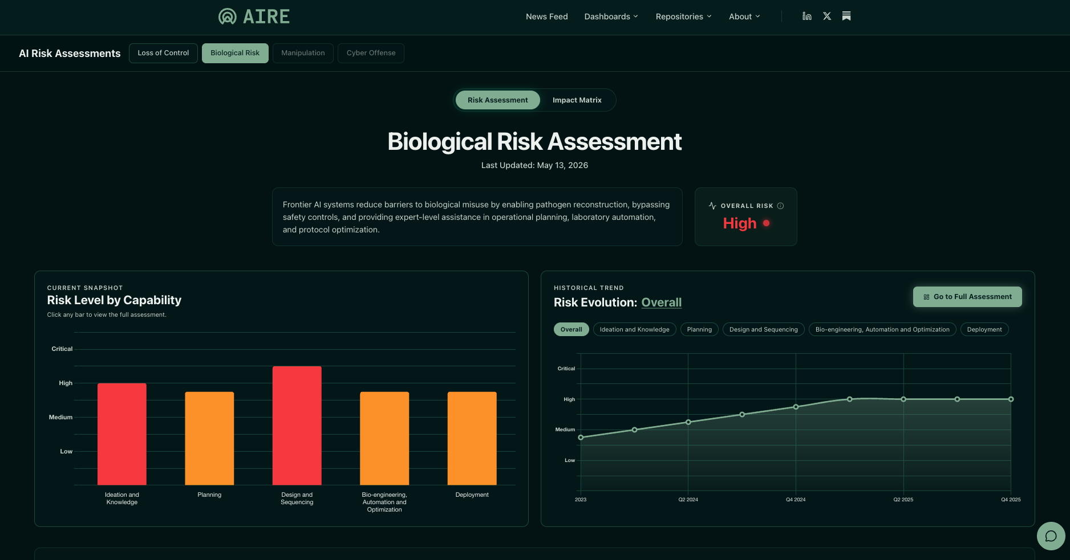1070x560 pixels.
Task: Click the Last Updated: May 13, 2026 text
Action: tap(534, 165)
